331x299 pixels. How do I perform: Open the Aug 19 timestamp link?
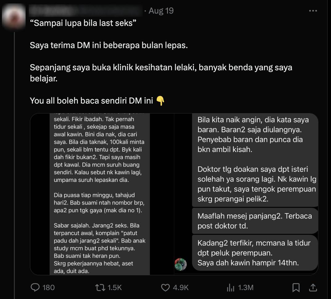click(x=161, y=11)
